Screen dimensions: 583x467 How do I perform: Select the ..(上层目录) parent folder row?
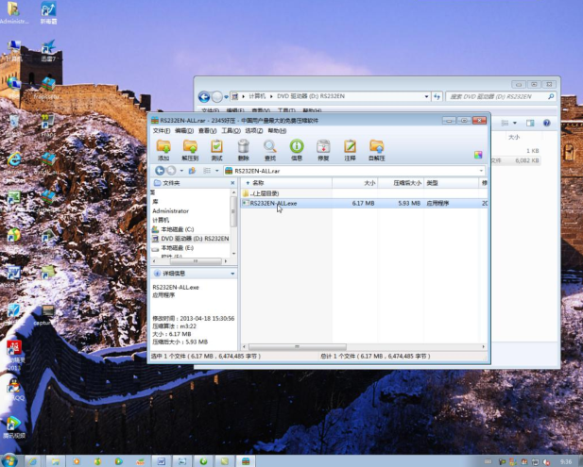coord(365,193)
